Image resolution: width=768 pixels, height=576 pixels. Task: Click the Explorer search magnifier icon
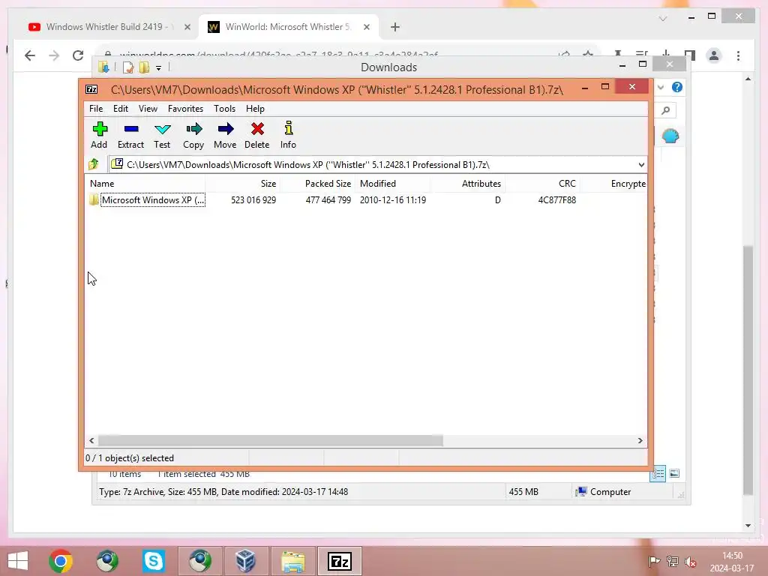[x=665, y=110]
